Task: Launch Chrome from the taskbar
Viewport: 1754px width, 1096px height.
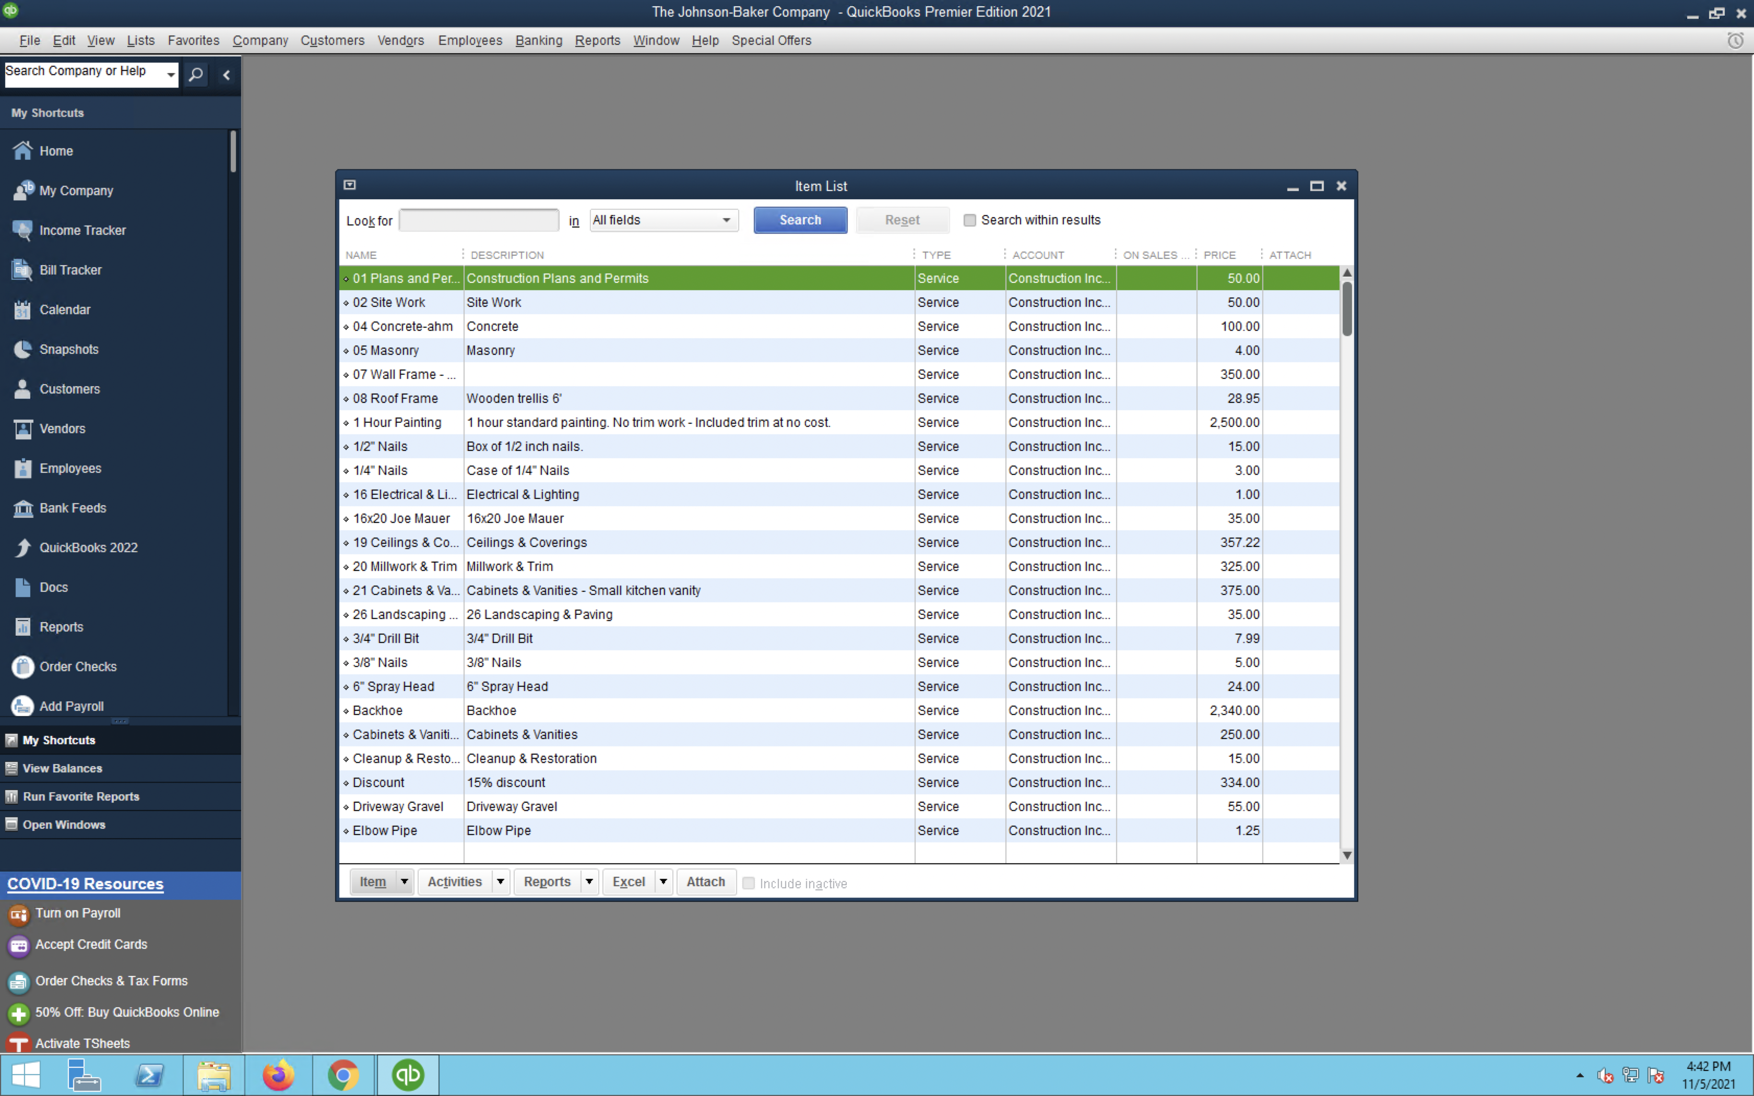Action: [343, 1075]
